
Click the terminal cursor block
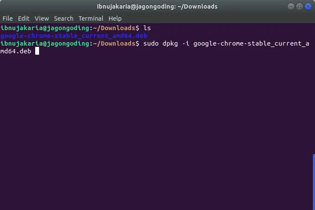click(37, 51)
